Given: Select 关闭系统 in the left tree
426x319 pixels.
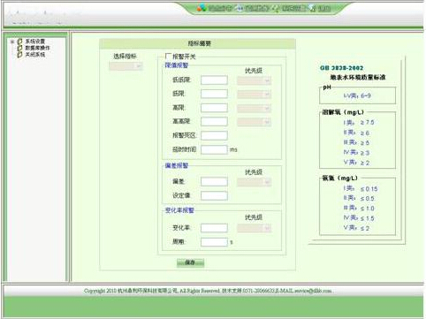Looking at the screenshot, I should click(x=35, y=55).
